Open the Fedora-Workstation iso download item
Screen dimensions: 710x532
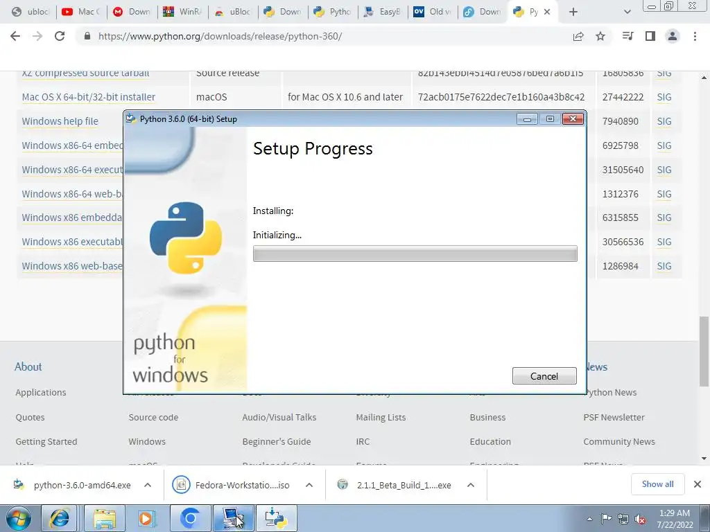pos(231,485)
